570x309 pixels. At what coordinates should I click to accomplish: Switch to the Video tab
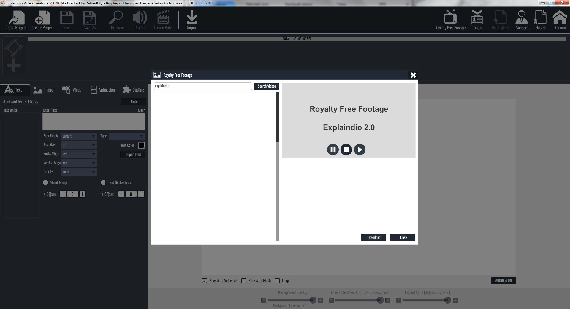click(x=71, y=90)
